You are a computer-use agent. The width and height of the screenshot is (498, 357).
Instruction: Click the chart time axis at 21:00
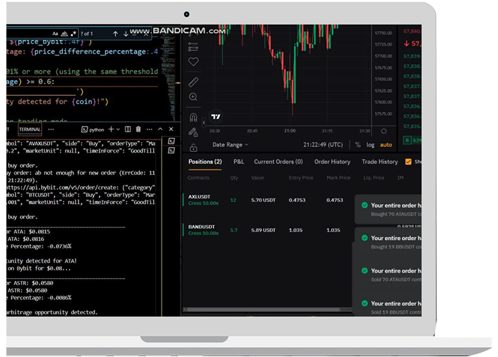point(289,131)
